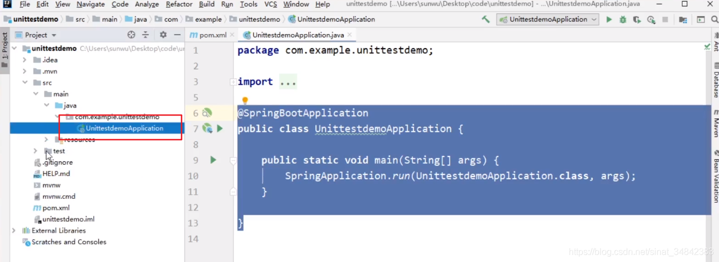Viewport: 719px width, 262px height.
Task: Expand the .idea folder
Action: tap(24, 60)
